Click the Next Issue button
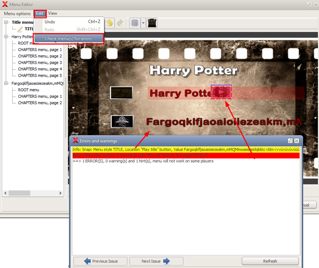This screenshot has height=268, width=319. point(156,261)
